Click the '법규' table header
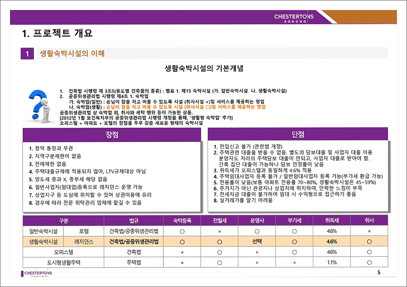Screen dimensions: 407x287 click(x=134, y=221)
